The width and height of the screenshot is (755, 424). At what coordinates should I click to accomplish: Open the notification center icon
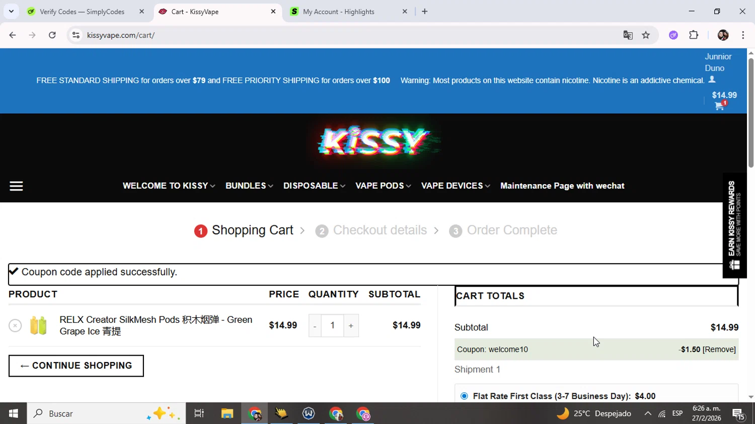739,414
